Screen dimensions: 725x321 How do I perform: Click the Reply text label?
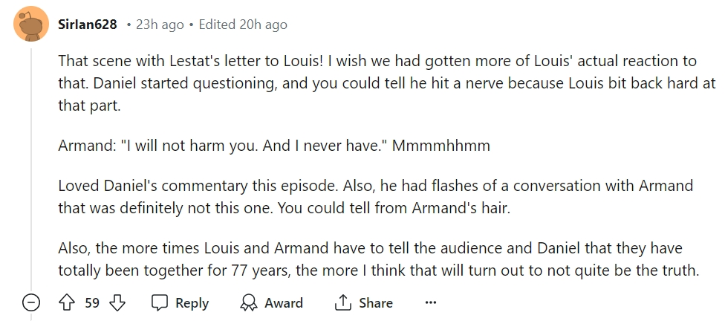pos(192,303)
